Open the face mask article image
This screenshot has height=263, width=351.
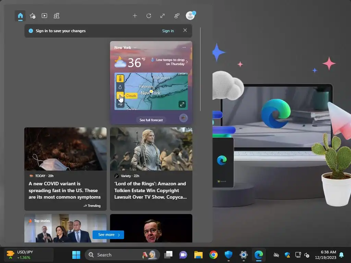pyautogui.click(x=65, y=149)
